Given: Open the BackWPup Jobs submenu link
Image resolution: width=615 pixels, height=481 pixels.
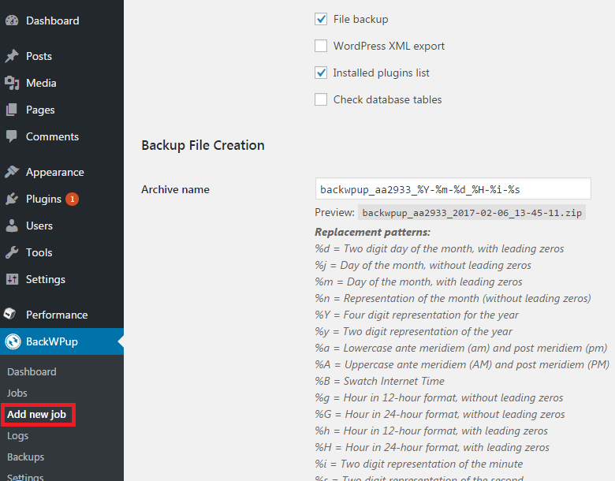Looking at the screenshot, I should click(17, 393).
